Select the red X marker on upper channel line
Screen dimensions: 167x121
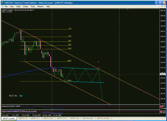(99, 67)
